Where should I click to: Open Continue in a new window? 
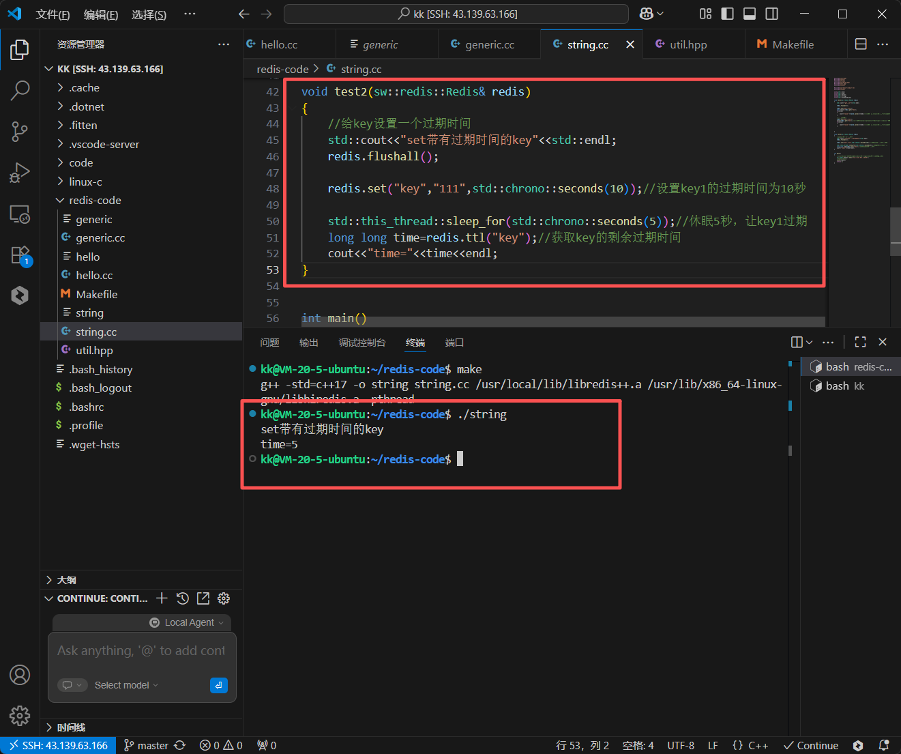(x=203, y=598)
